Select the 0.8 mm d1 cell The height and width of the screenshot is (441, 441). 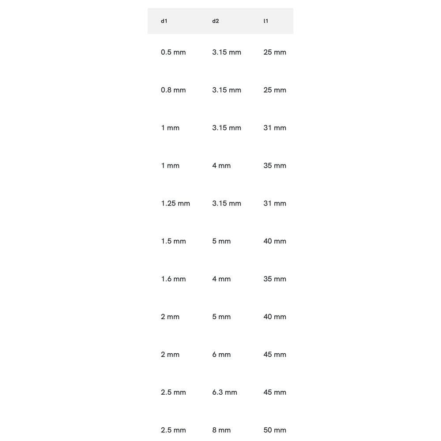[173, 90]
